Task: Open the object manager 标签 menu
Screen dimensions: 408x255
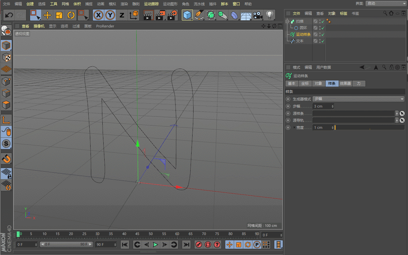Action: click(344, 13)
